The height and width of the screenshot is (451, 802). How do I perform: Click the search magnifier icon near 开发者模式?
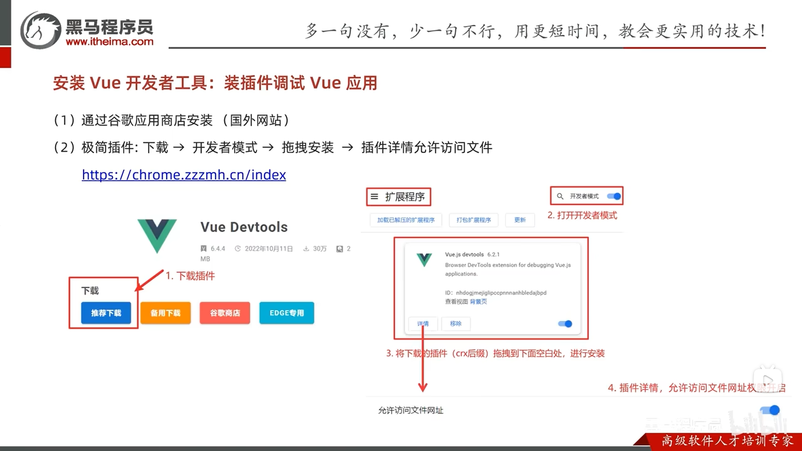(x=560, y=196)
